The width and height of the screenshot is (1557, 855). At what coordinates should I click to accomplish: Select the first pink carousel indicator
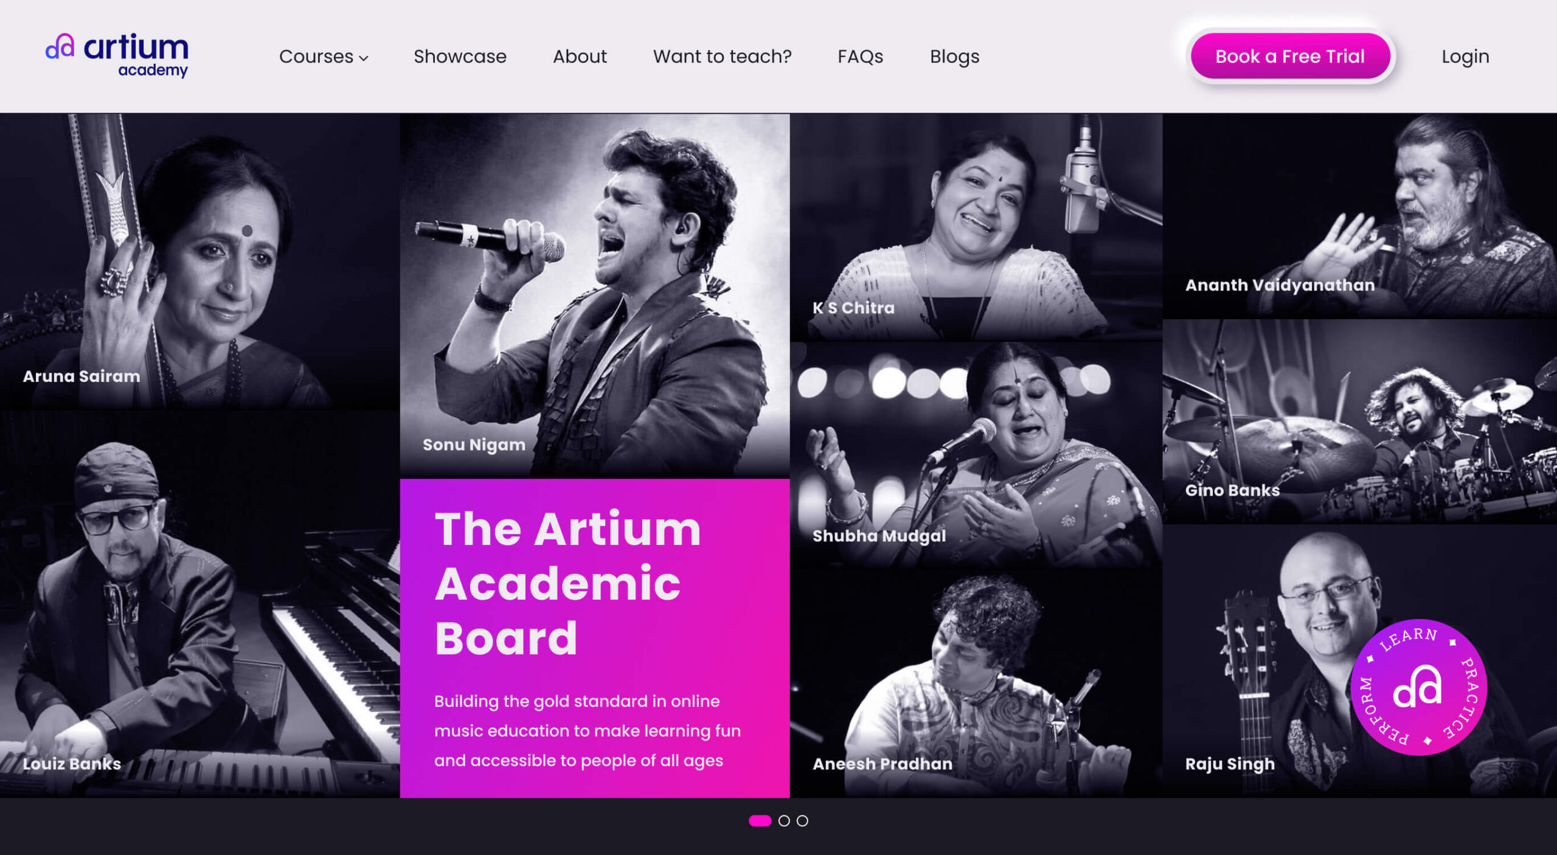[760, 820]
